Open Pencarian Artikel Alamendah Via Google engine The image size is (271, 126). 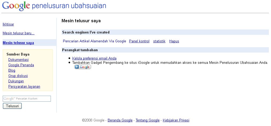[94, 41]
